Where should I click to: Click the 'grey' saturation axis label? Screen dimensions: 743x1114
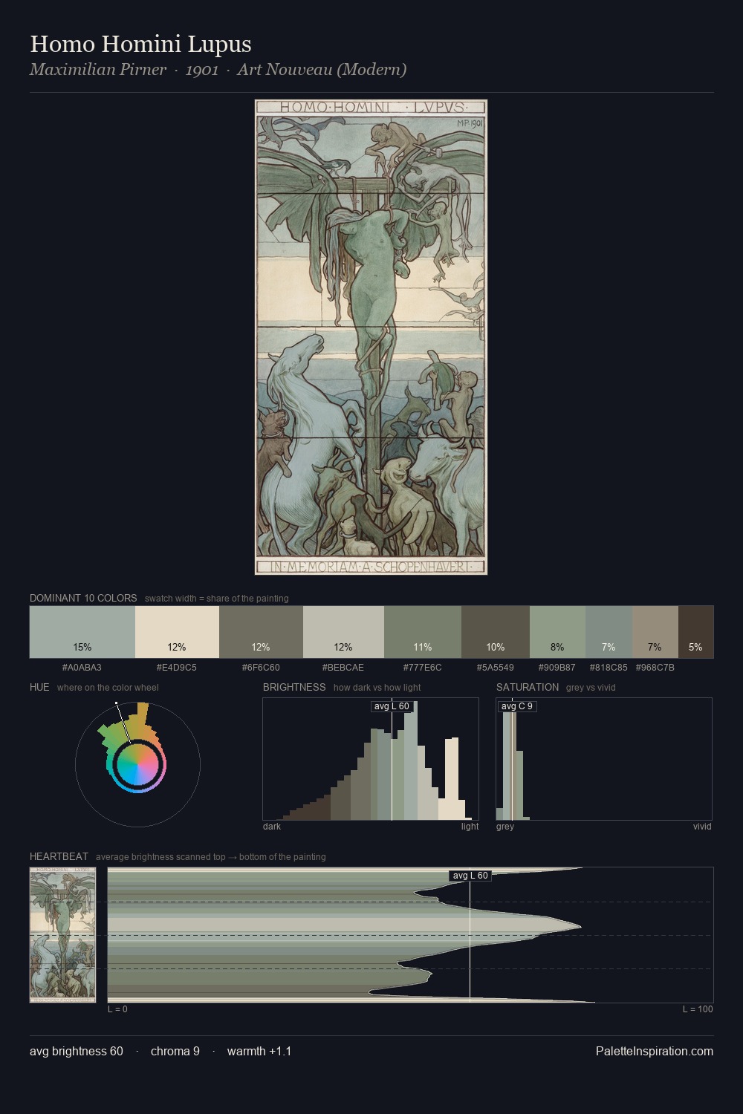point(505,827)
